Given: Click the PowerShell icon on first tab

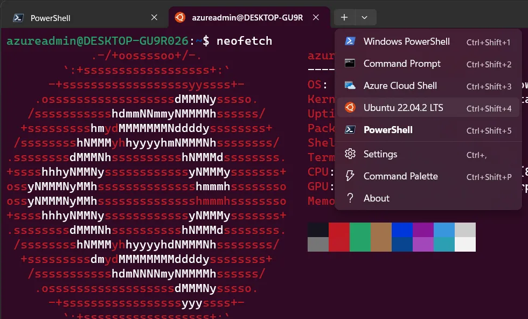Looking at the screenshot, I should point(18,18).
